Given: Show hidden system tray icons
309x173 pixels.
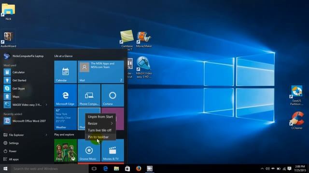Looking at the screenshot, I should (x=262, y=169).
